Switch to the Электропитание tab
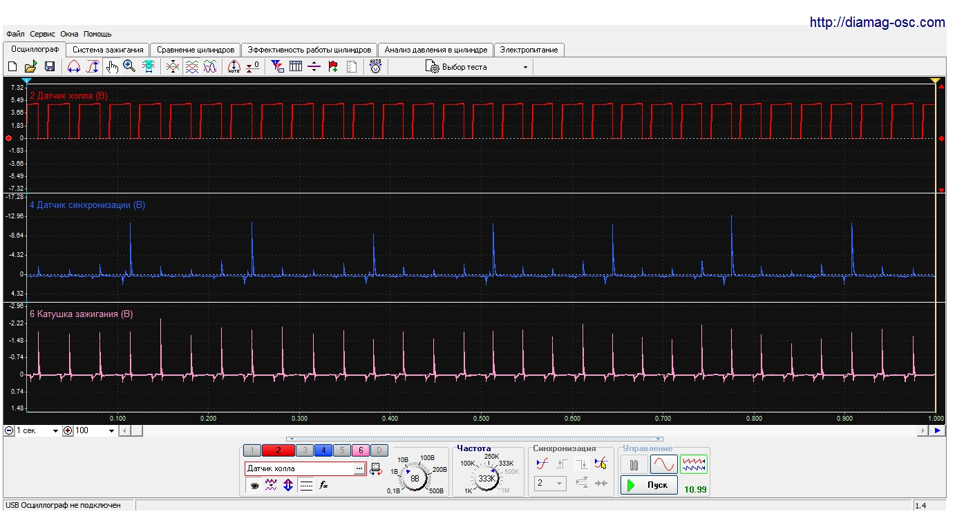The image size is (955, 514). pyautogui.click(x=529, y=50)
